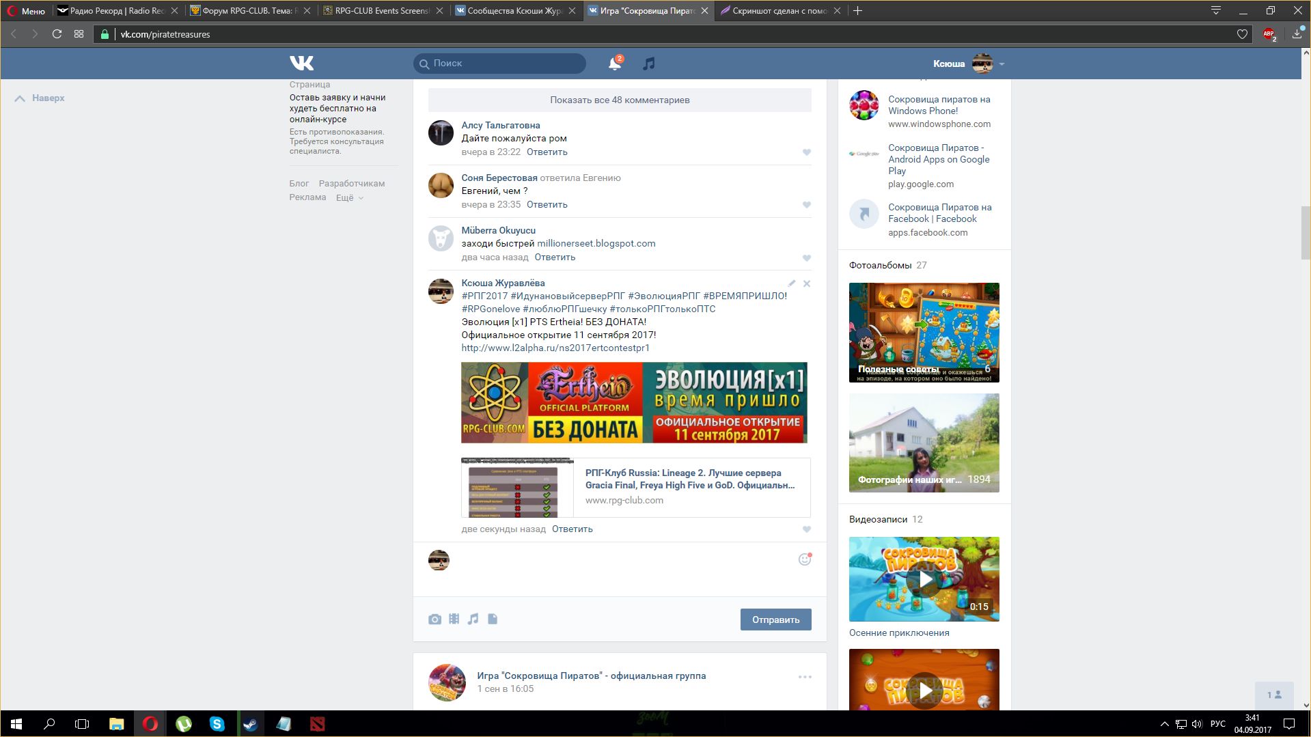1311x737 pixels.
Task: Click the VK logo home icon
Action: (x=301, y=63)
